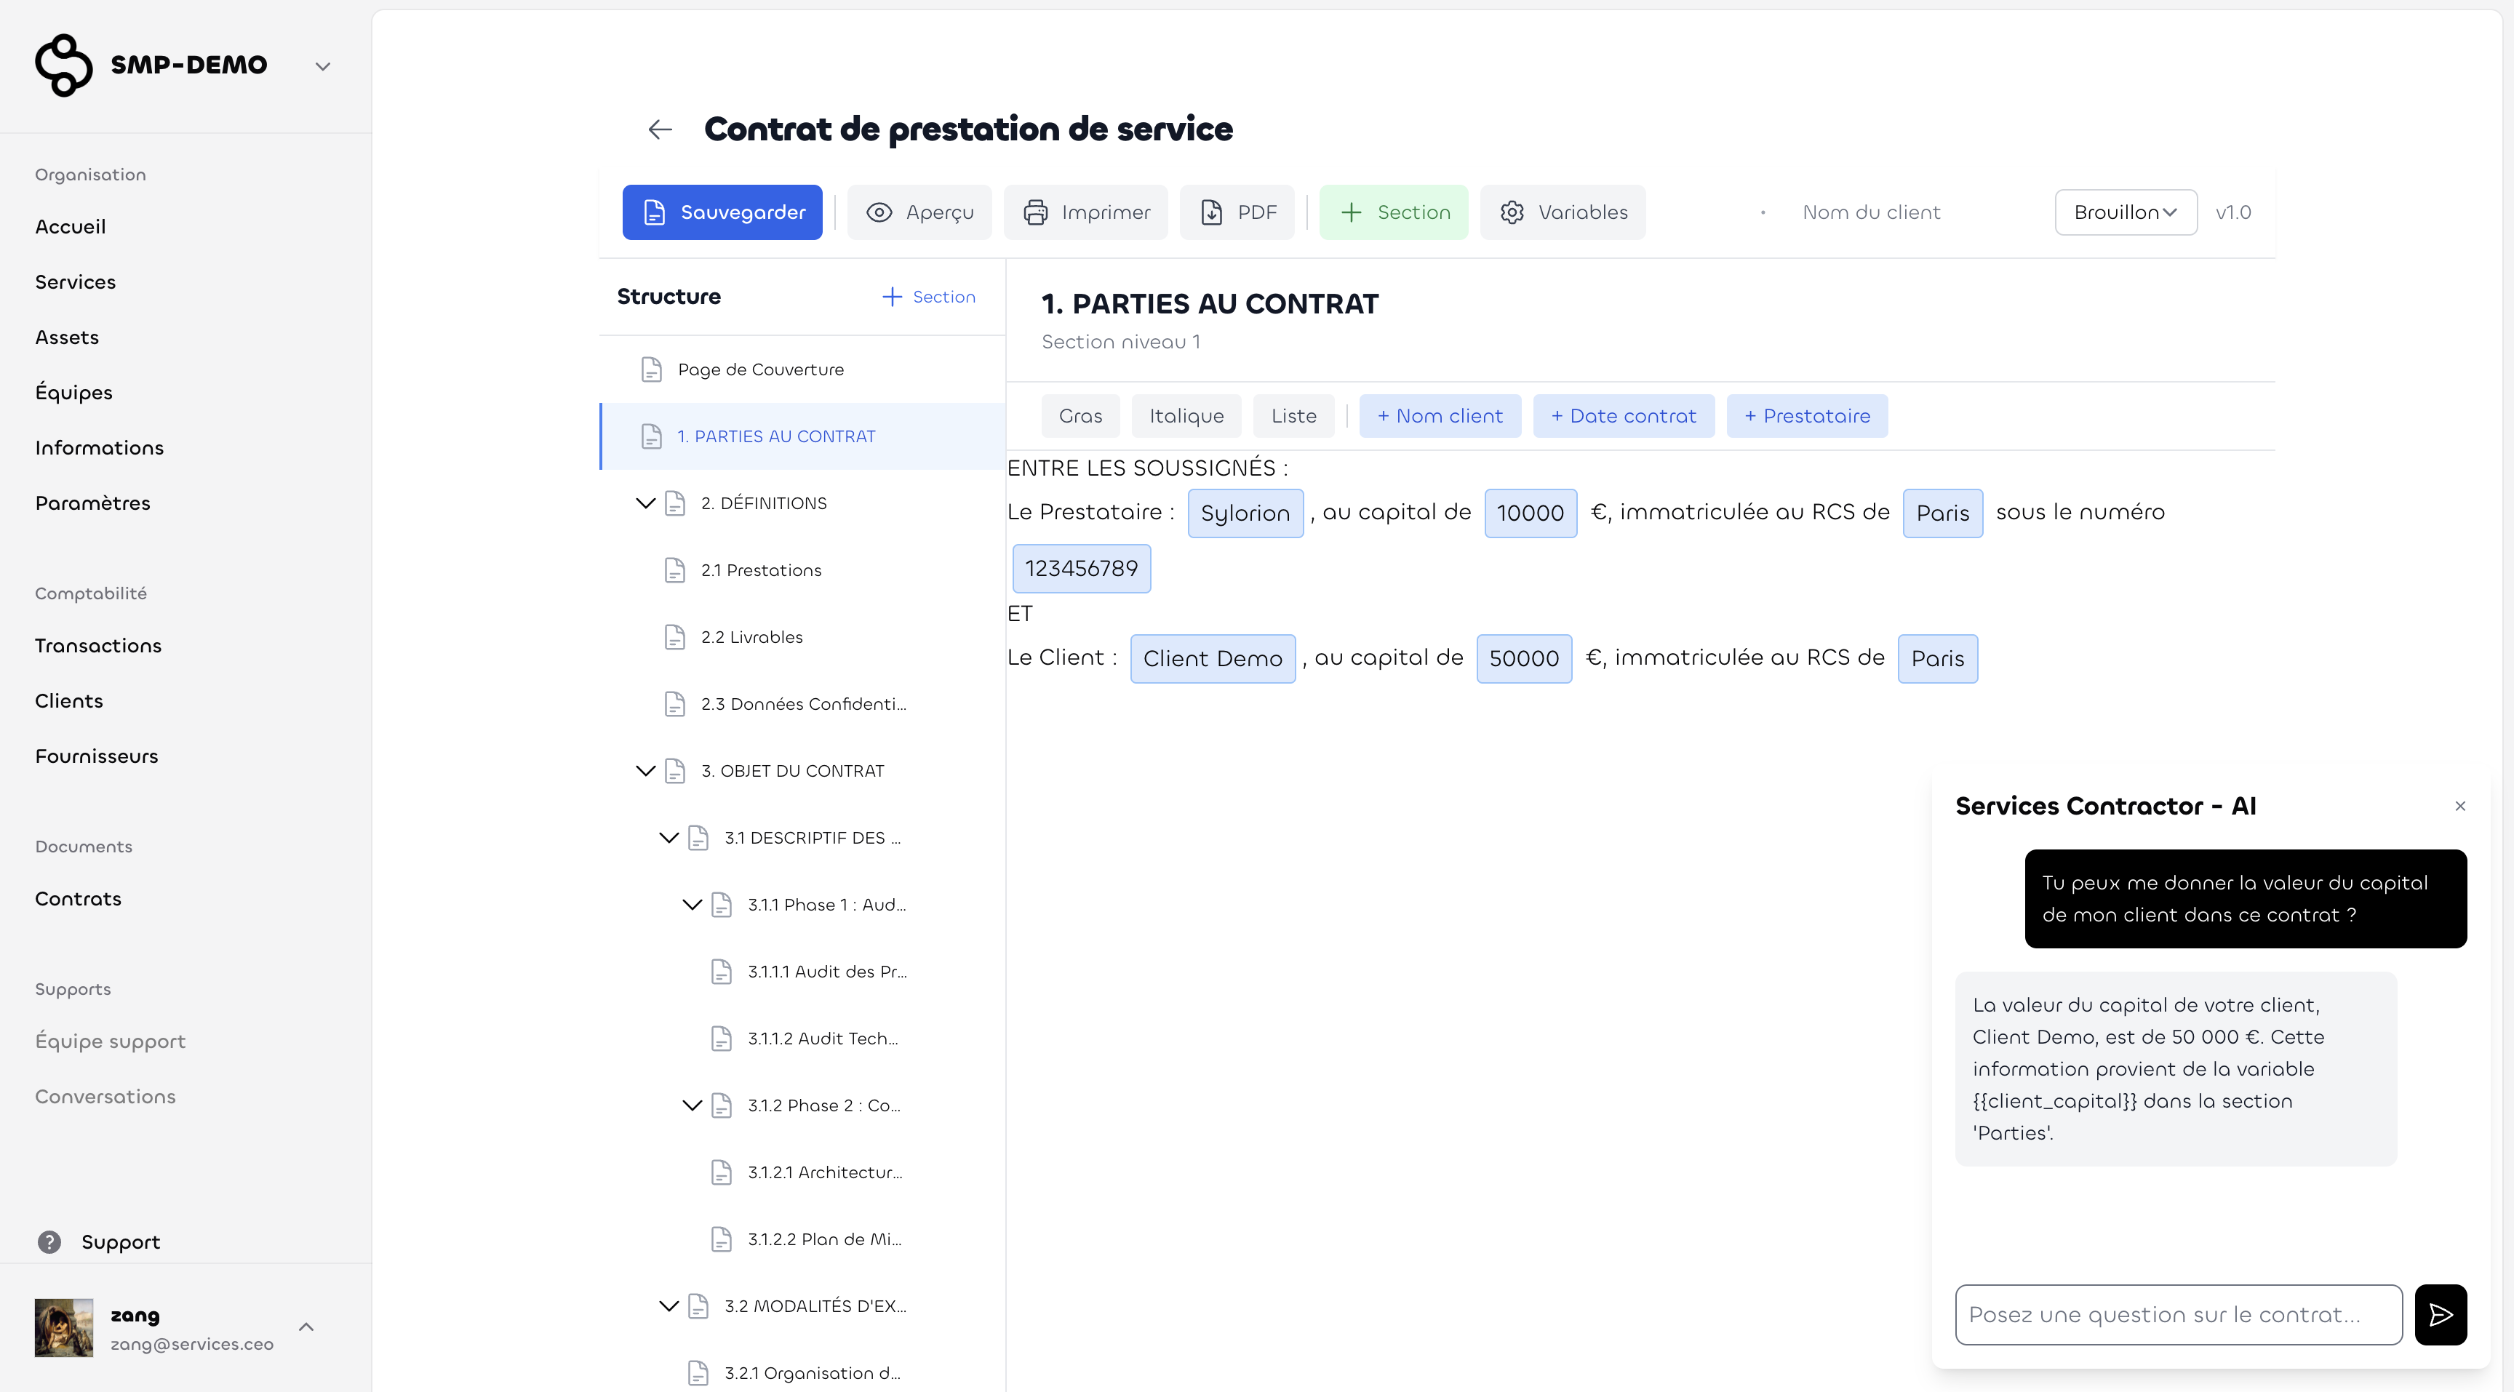Click the back arrow next to contract title
Viewport: 2514px width, 1392px height.
click(660, 129)
